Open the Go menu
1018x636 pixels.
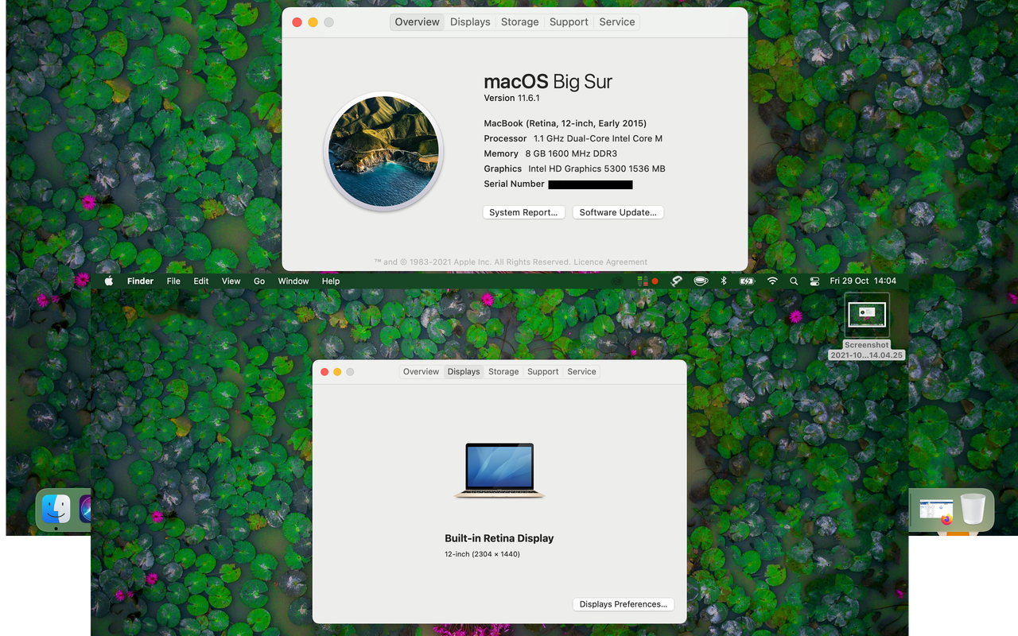point(259,281)
